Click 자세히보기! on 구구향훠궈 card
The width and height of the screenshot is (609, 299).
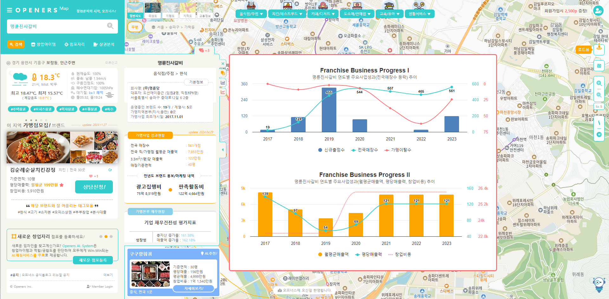pyautogui.click(x=194, y=288)
